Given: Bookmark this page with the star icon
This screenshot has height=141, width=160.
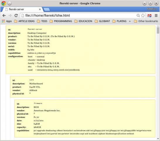Looking at the screenshot, I should point(143,16).
